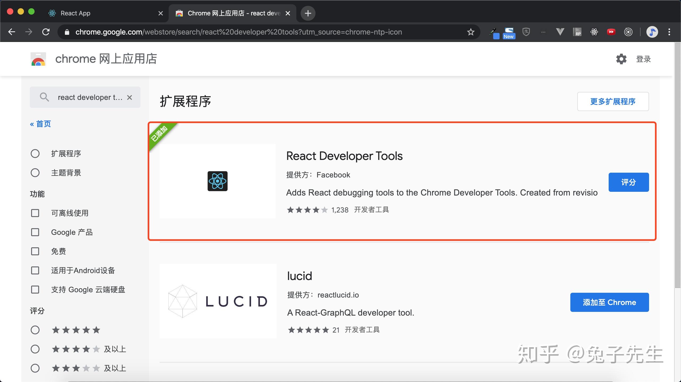Click the RP extension icon in toolbar

tap(577, 32)
